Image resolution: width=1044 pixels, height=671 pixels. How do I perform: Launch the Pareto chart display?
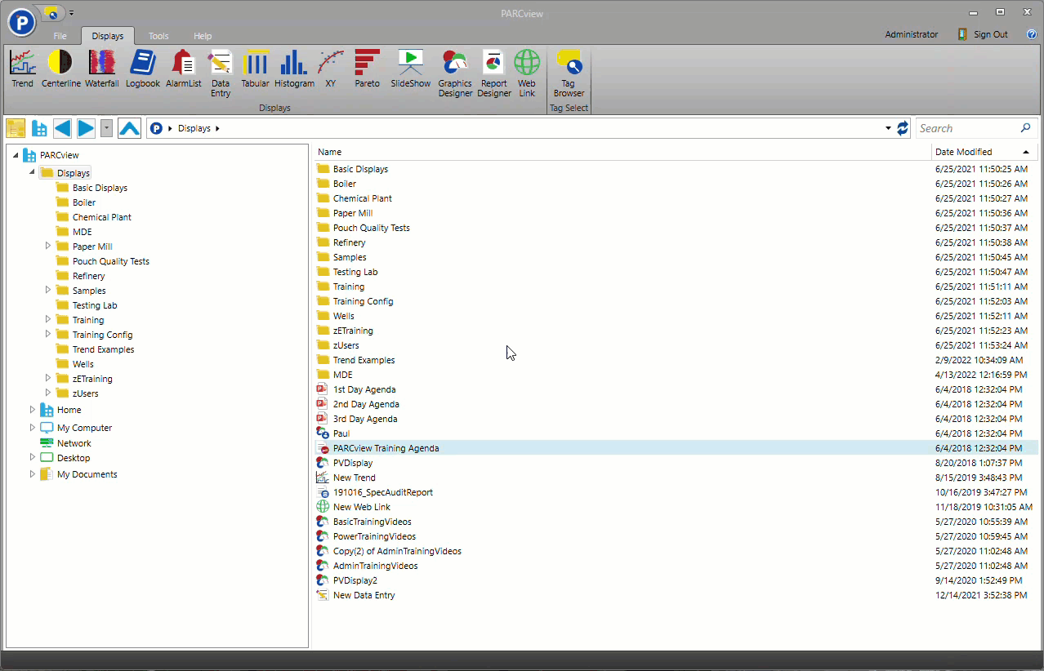click(x=368, y=69)
